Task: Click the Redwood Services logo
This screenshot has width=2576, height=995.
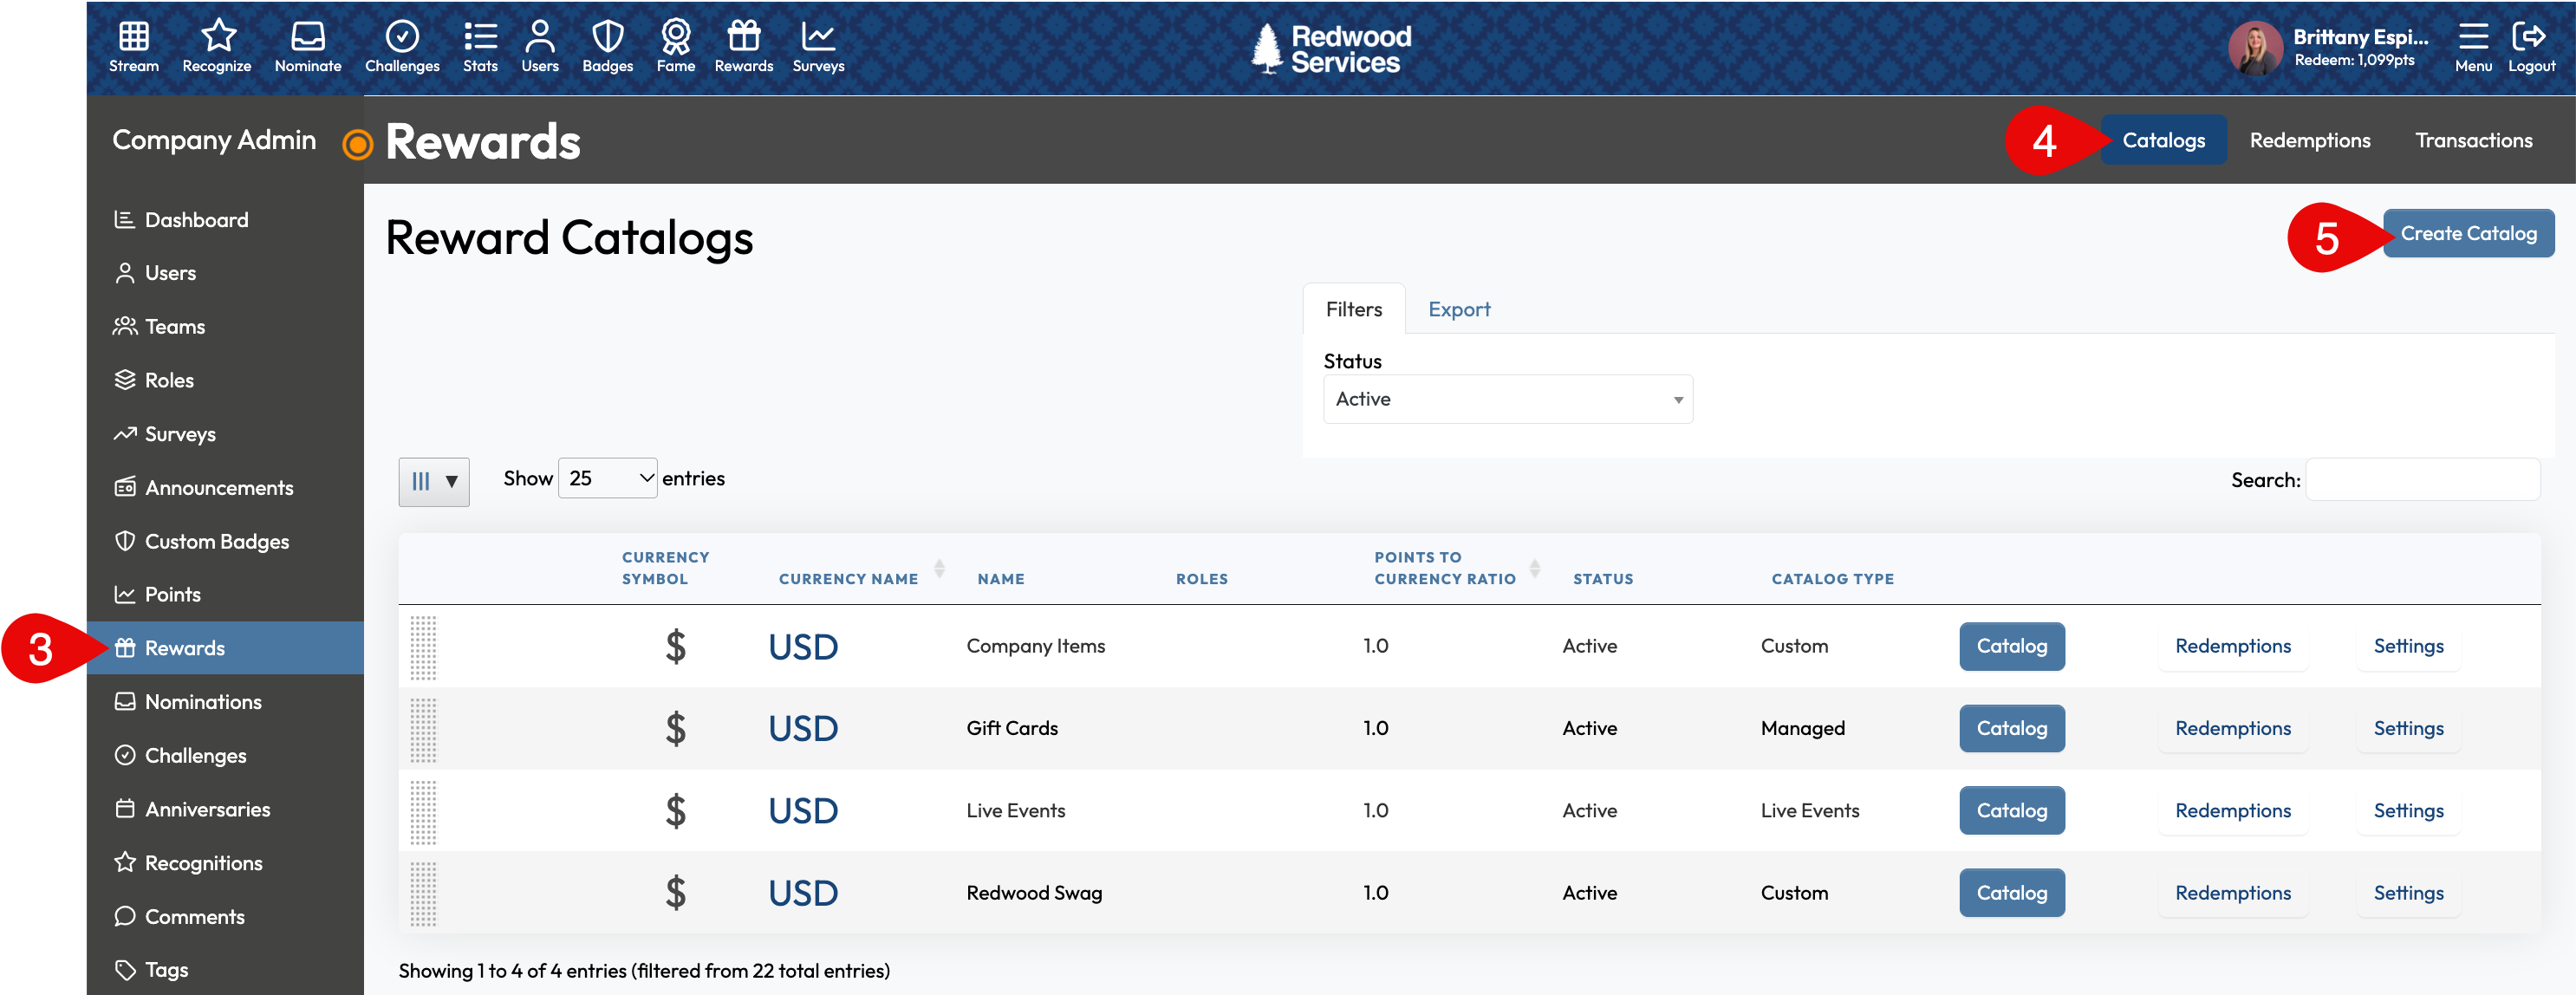Action: tap(1331, 48)
